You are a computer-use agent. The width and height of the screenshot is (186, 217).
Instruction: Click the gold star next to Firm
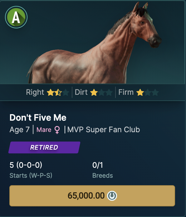[x=140, y=93]
